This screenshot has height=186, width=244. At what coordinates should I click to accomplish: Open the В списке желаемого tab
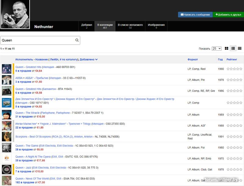(x=130, y=26)
